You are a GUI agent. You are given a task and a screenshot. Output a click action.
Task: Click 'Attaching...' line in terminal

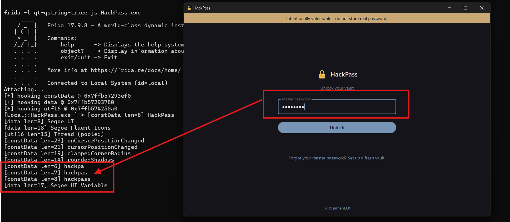coord(24,89)
